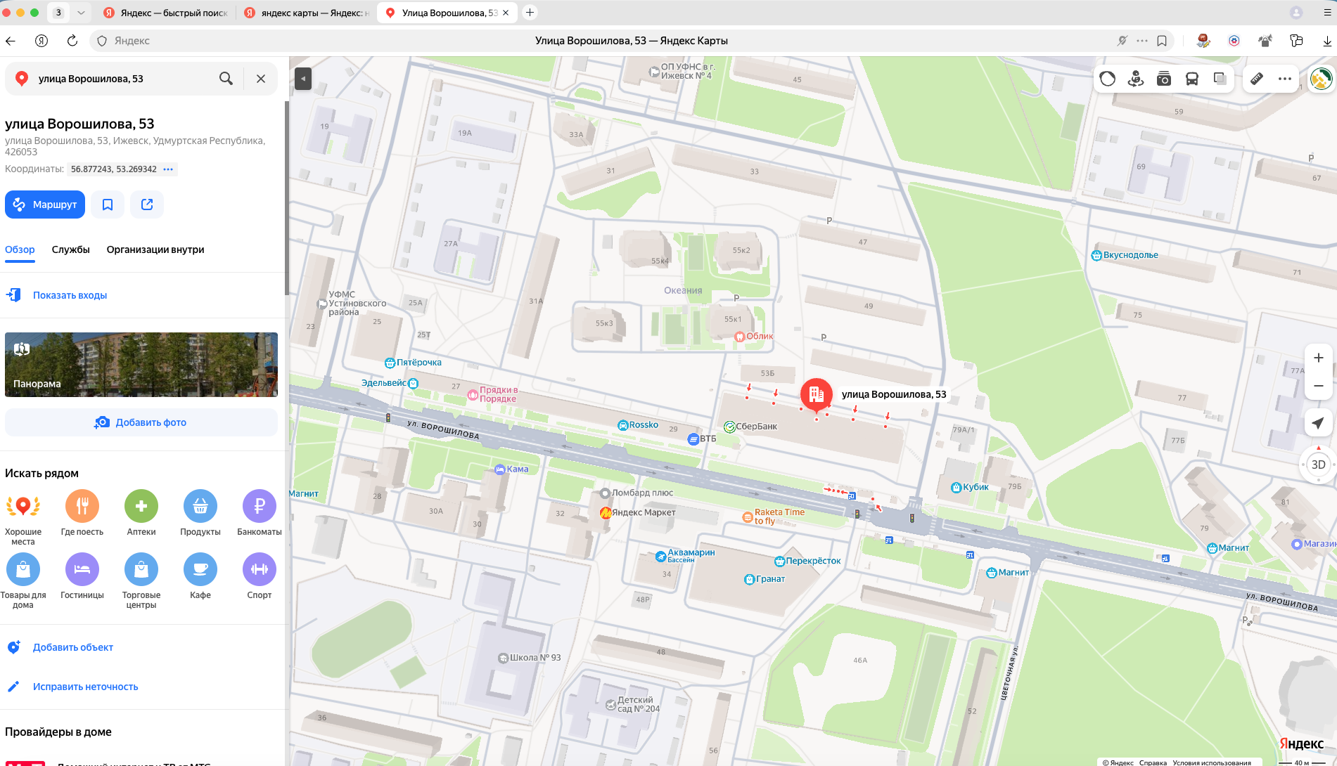Toggle the moving transport layer
The width and height of the screenshot is (1337, 766).
tap(1192, 79)
